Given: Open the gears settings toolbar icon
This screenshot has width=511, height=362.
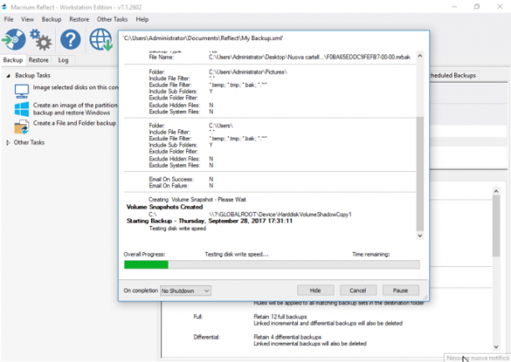Looking at the screenshot, I should 41,39.
